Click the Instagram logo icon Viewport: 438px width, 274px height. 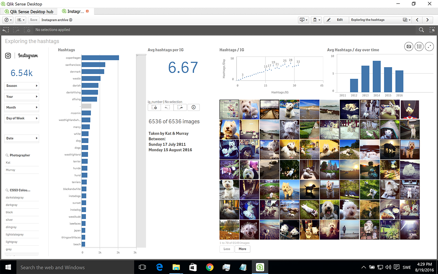[x=8, y=56]
